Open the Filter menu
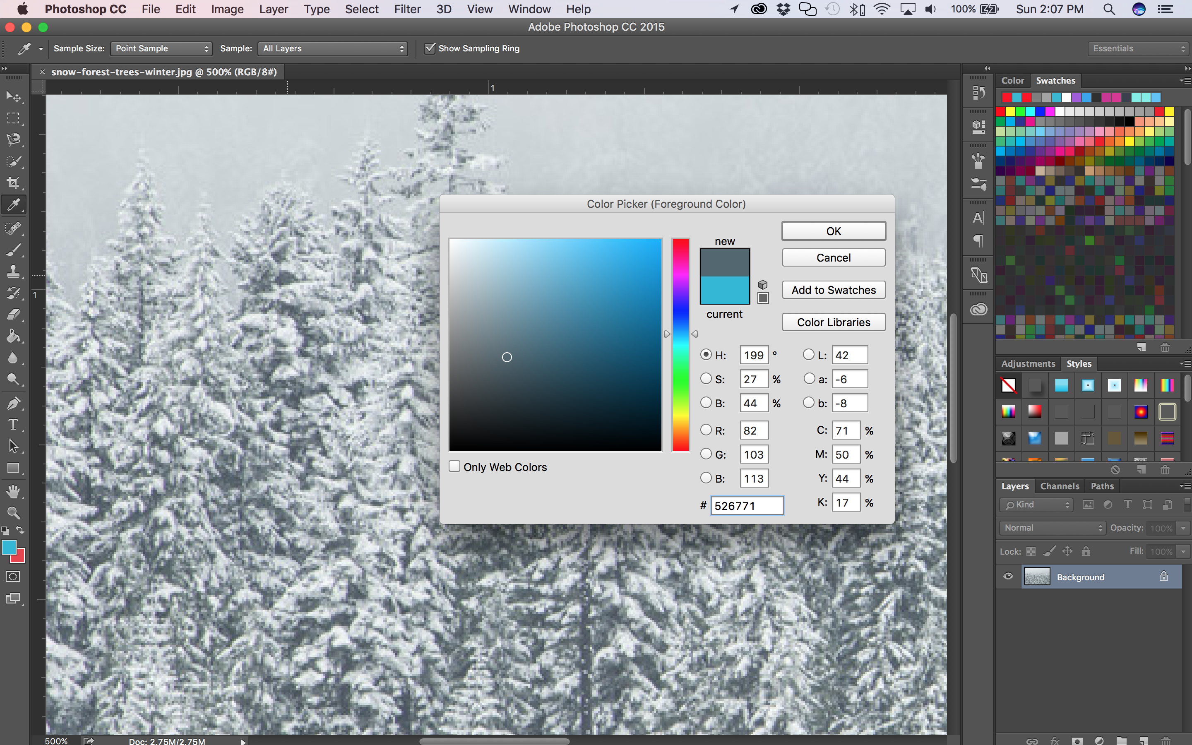The image size is (1192, 745). point(407,9)
